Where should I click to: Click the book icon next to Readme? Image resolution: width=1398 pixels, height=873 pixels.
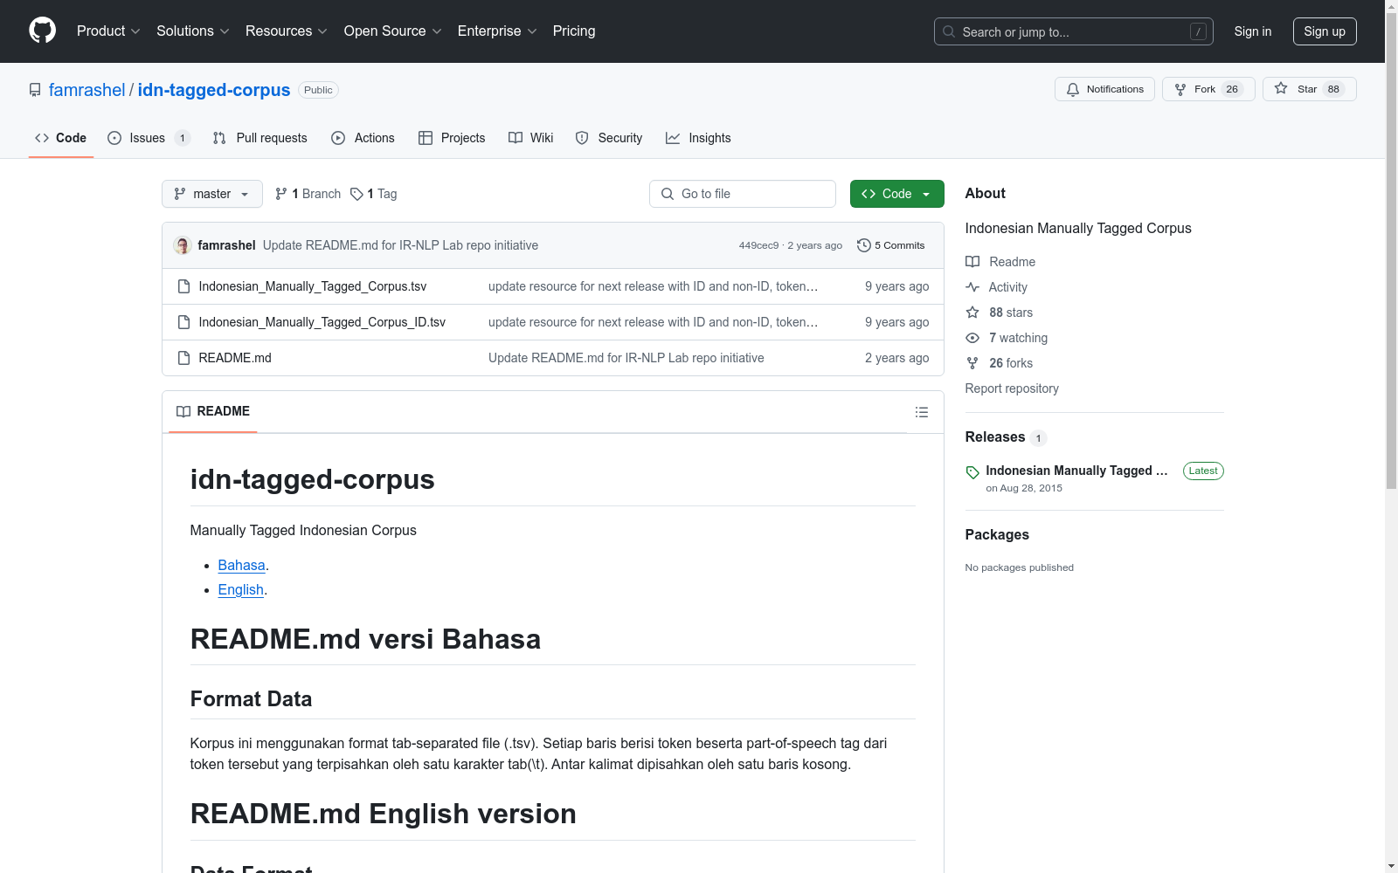[x=972, y=262]
